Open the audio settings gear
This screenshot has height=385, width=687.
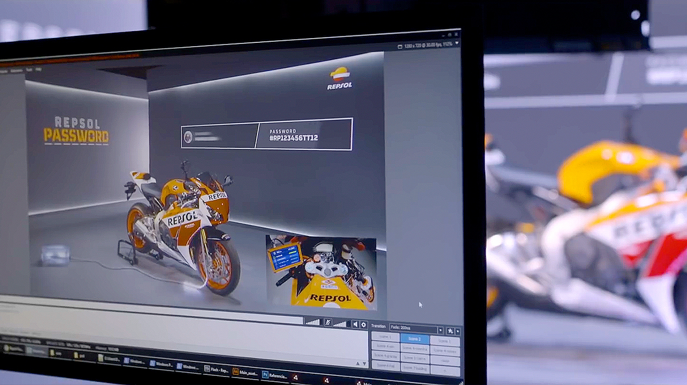click(x=363, y=325)
